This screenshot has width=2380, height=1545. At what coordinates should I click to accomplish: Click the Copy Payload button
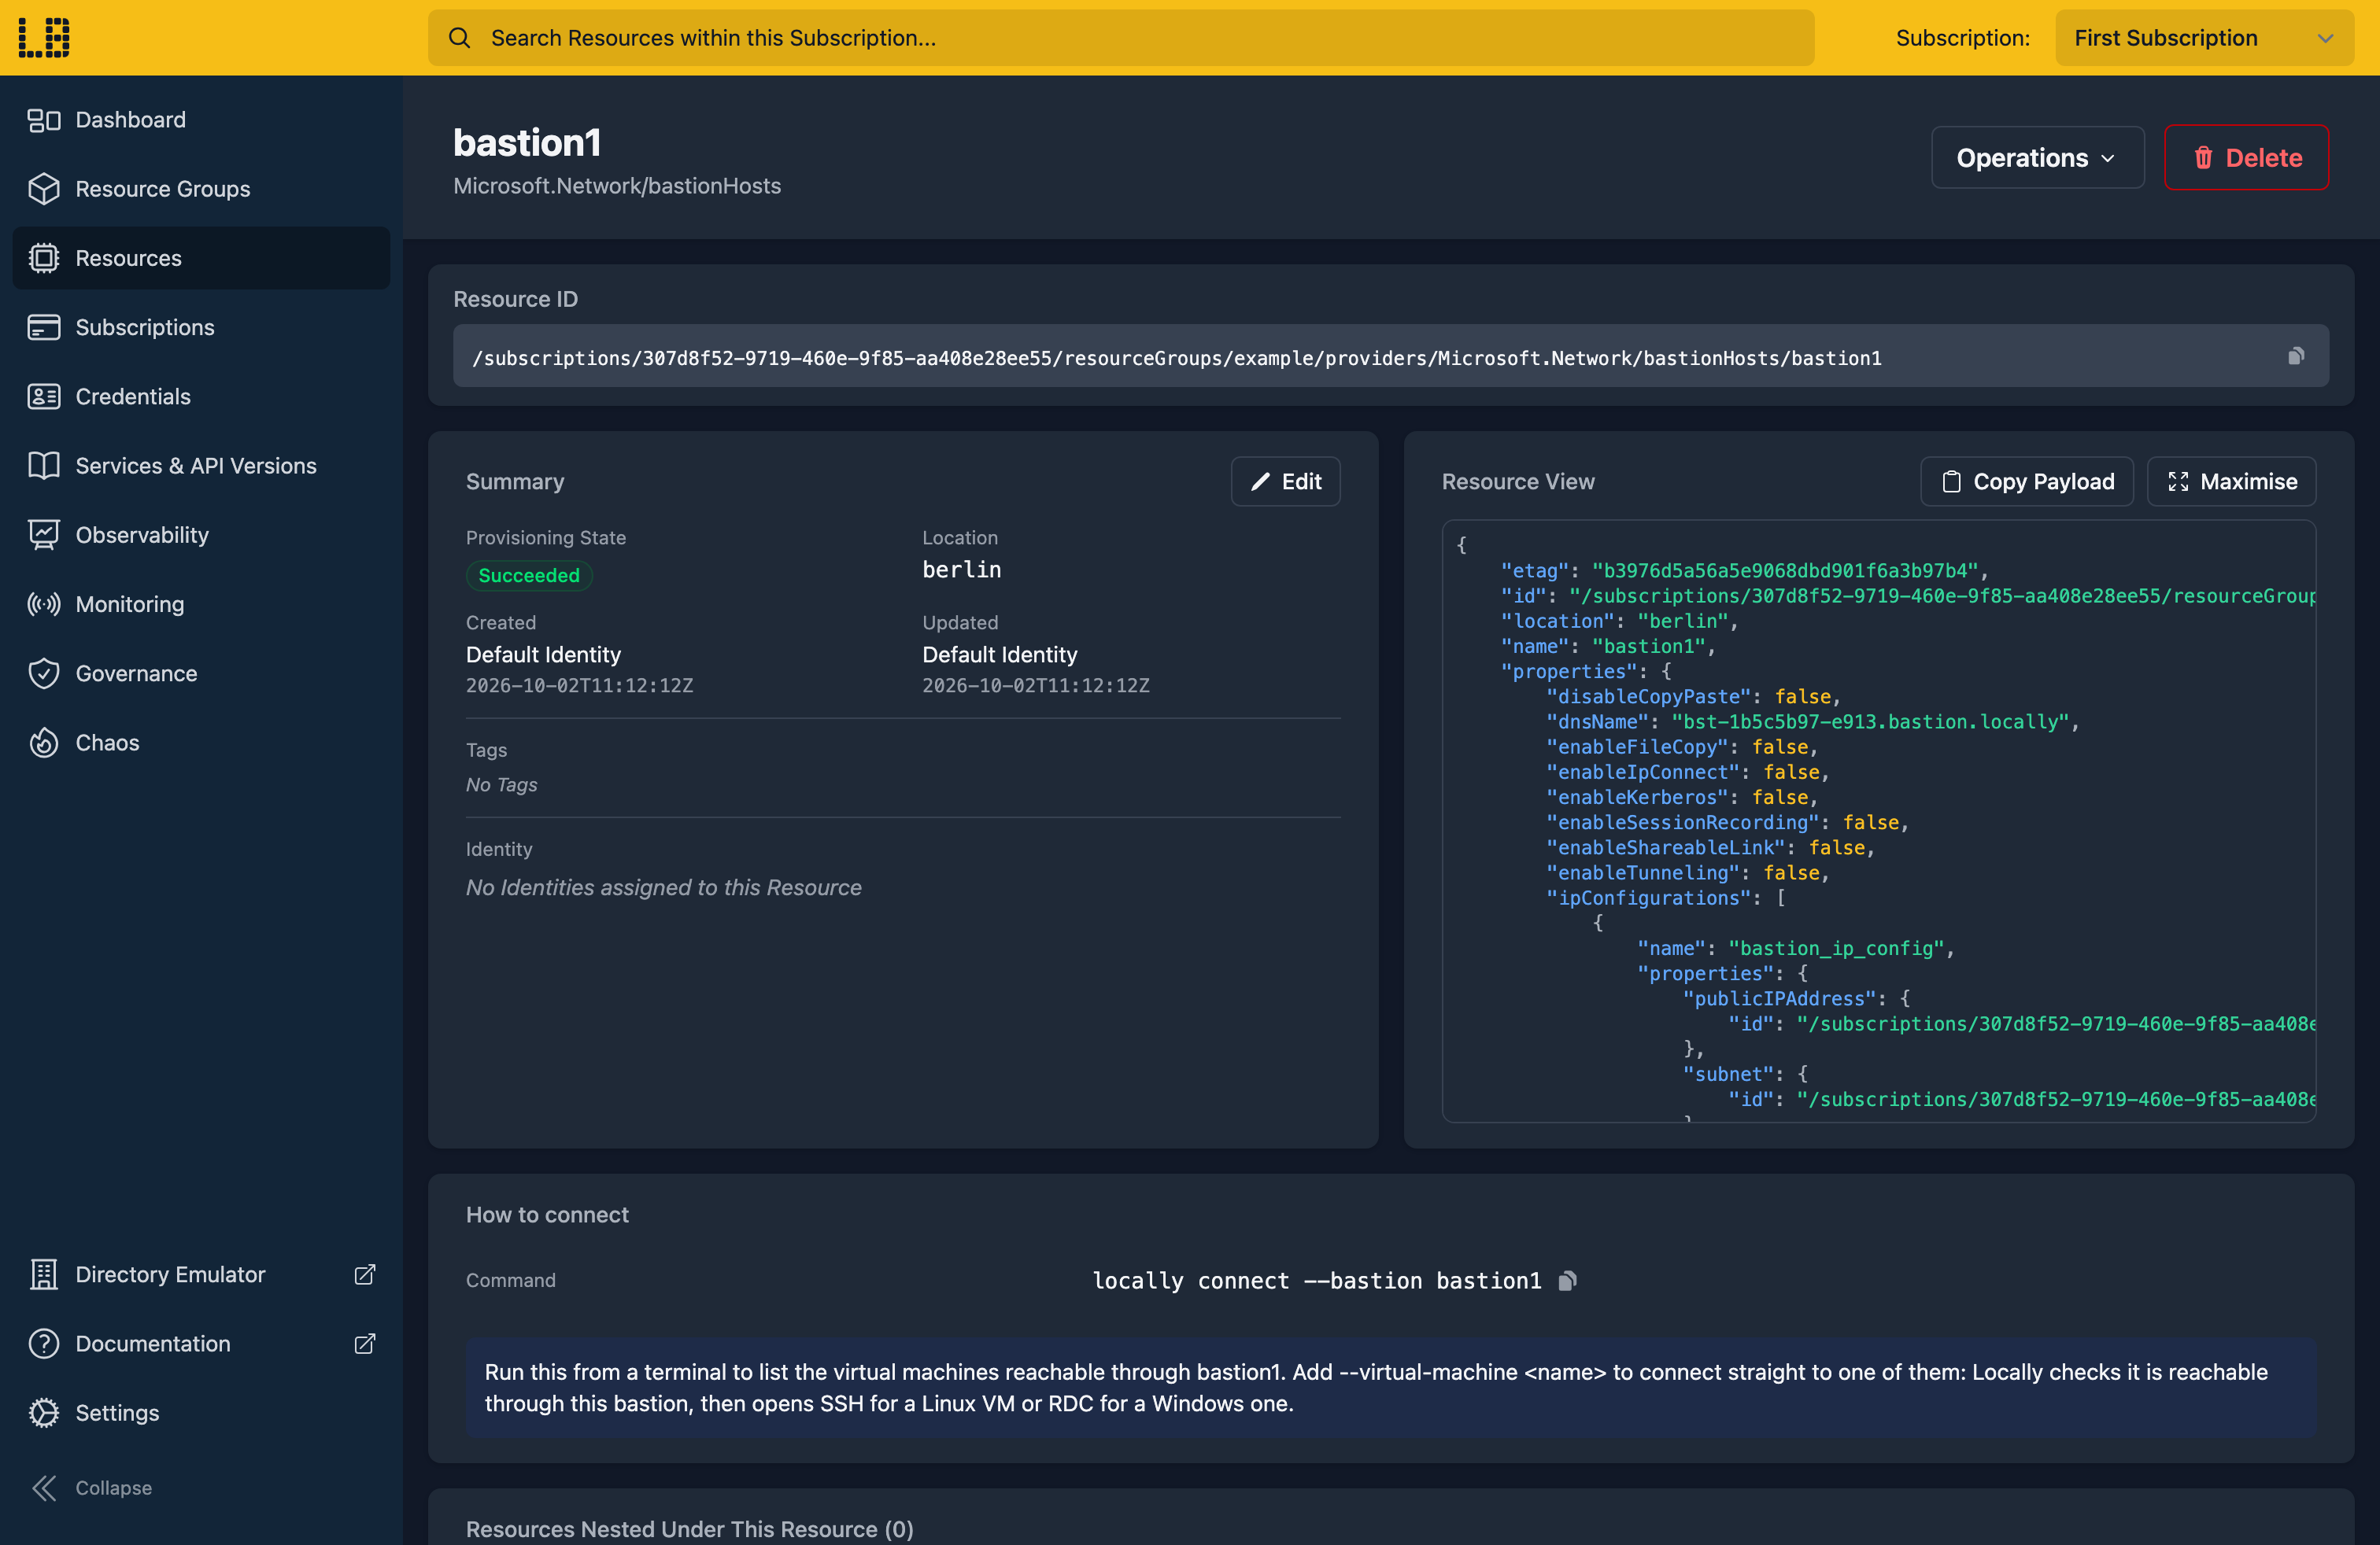[x=2027, y=481]
